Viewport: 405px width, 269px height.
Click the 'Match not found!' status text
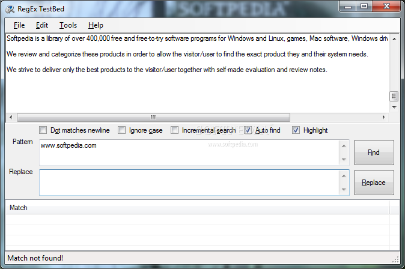pos(35,258)
